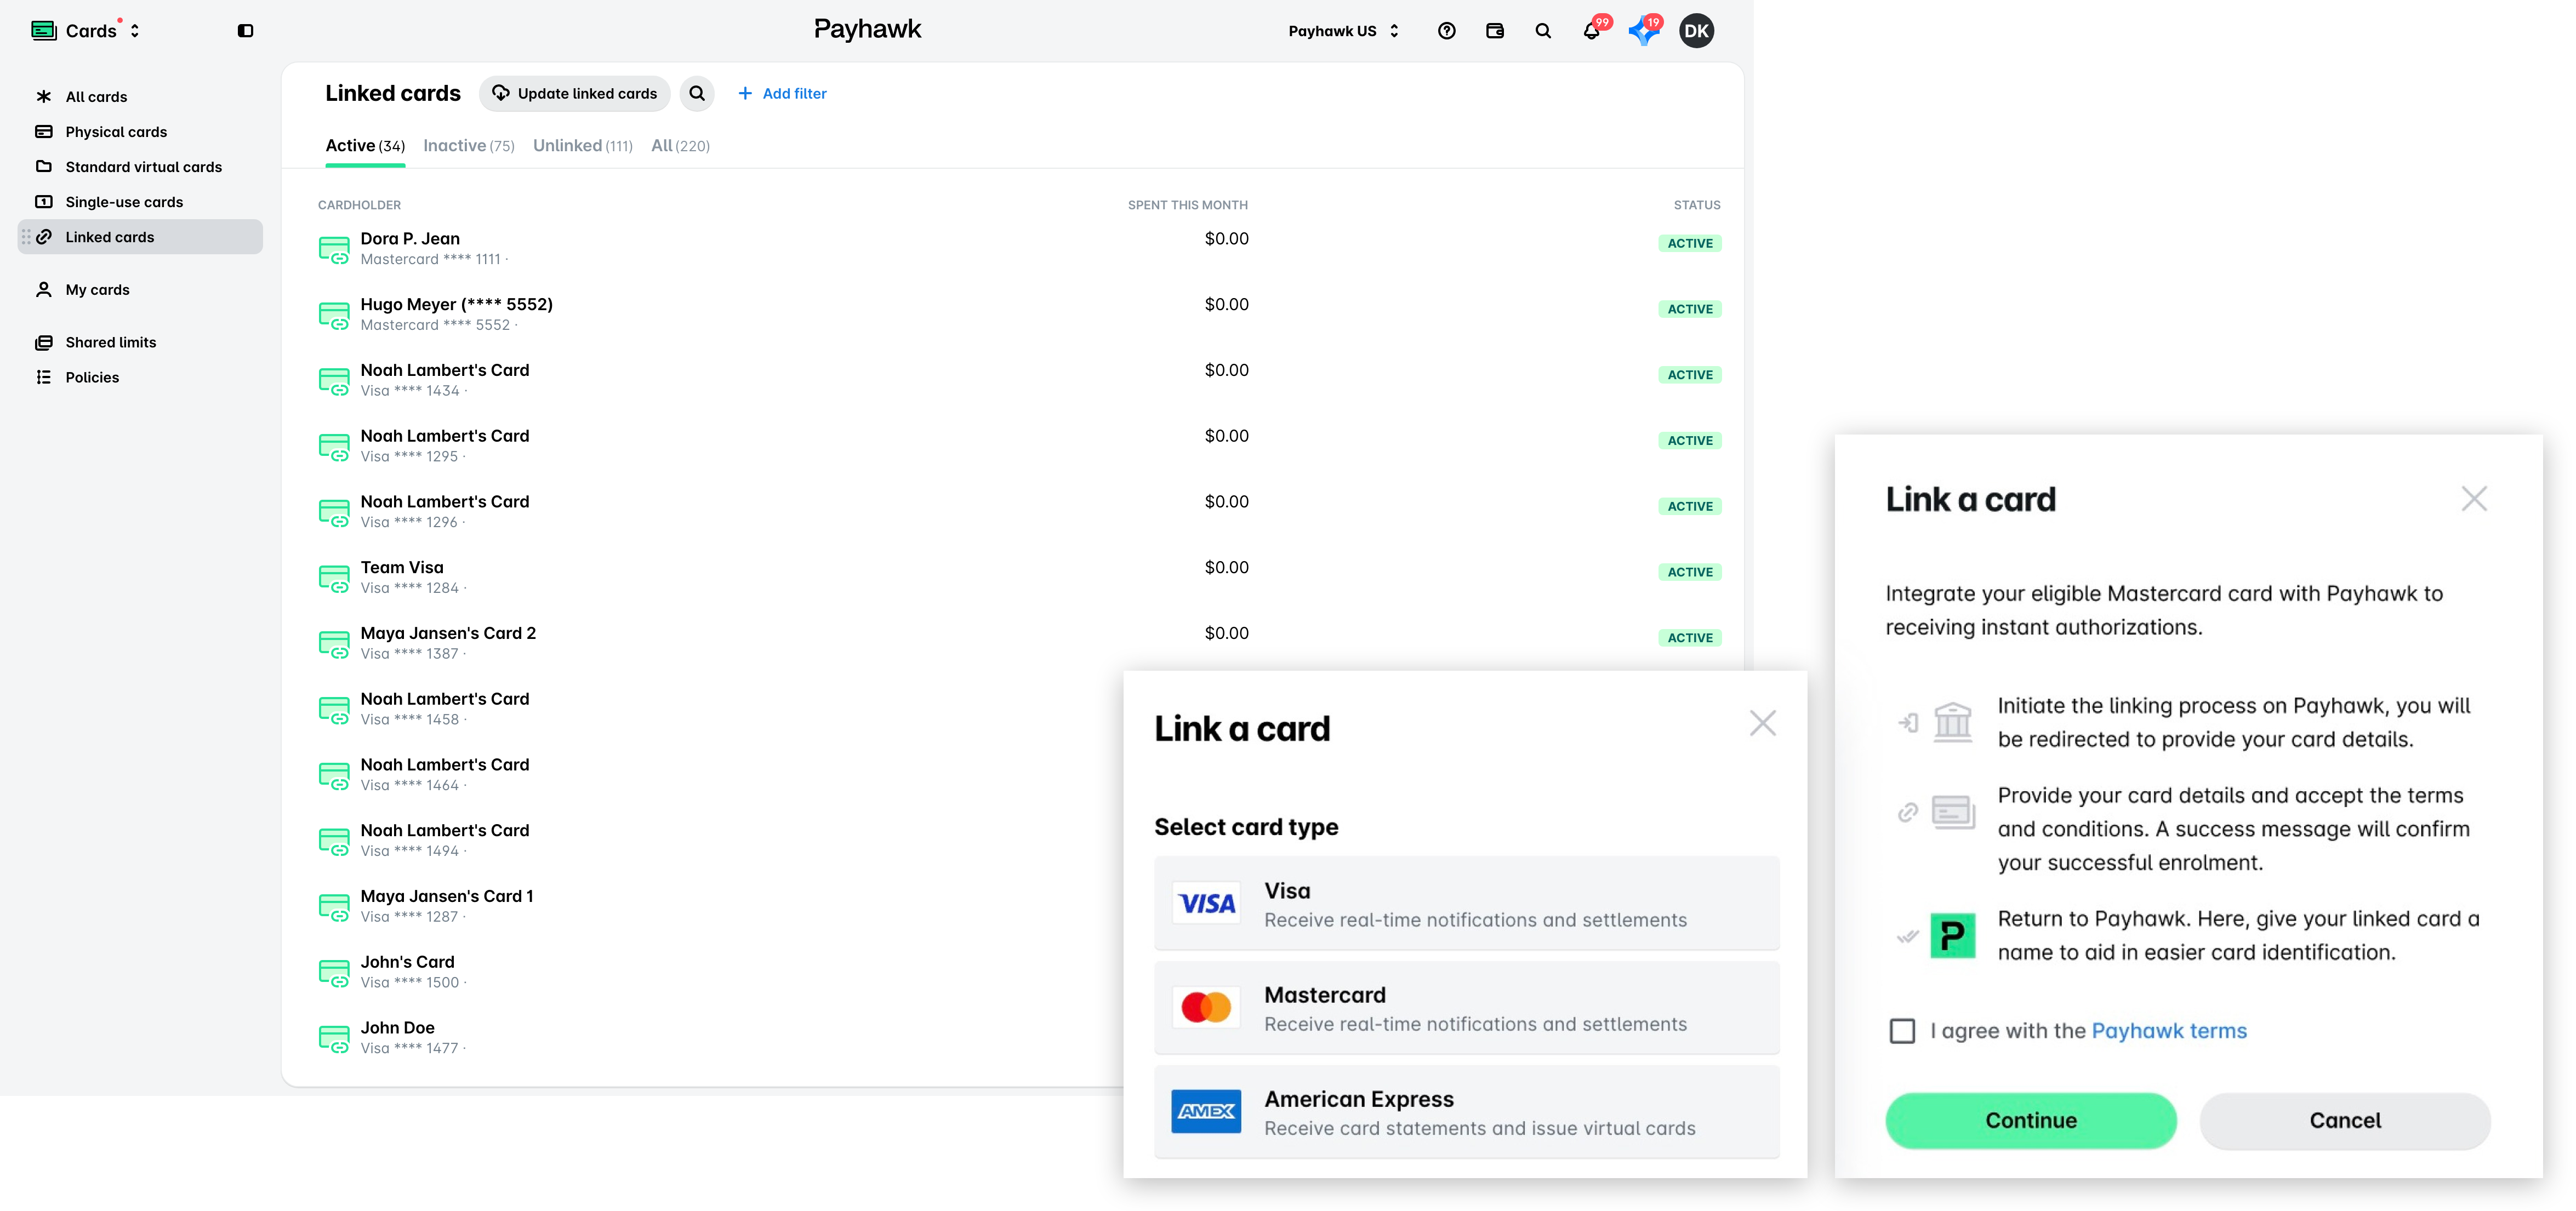Click the card icon for John Doe
The width and height of the screenshot is (2576, 1211).
pyautogui.click(x=334, y=1038)
